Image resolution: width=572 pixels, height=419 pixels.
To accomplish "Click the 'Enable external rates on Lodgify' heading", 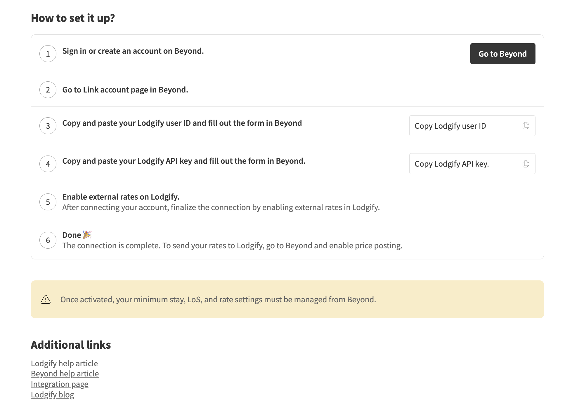I will pos(121,197).
